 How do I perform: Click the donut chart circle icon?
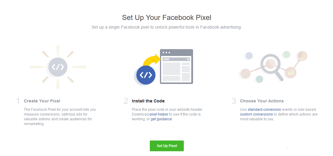(302, 56)
